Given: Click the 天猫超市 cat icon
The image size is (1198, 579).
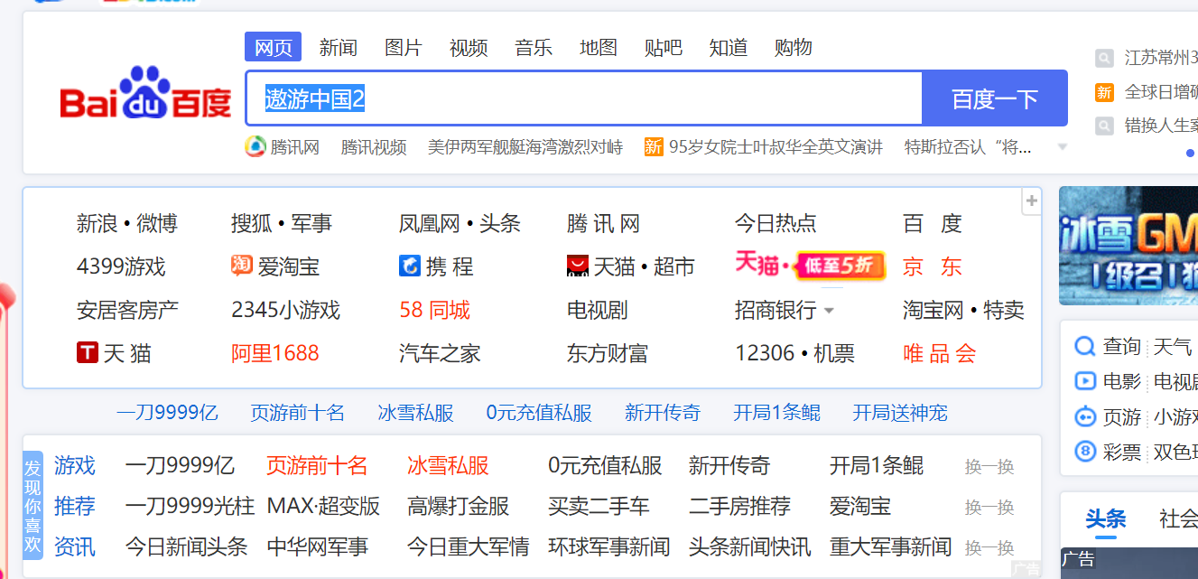Looking at the screenshot, I should (577, 266).
